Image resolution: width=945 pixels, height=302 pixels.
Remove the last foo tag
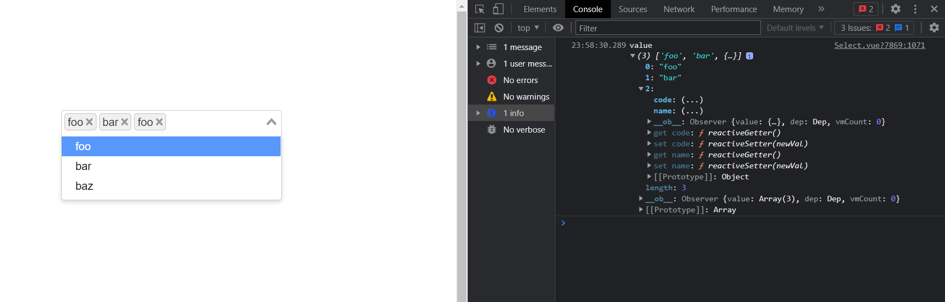tap(159, 122)
